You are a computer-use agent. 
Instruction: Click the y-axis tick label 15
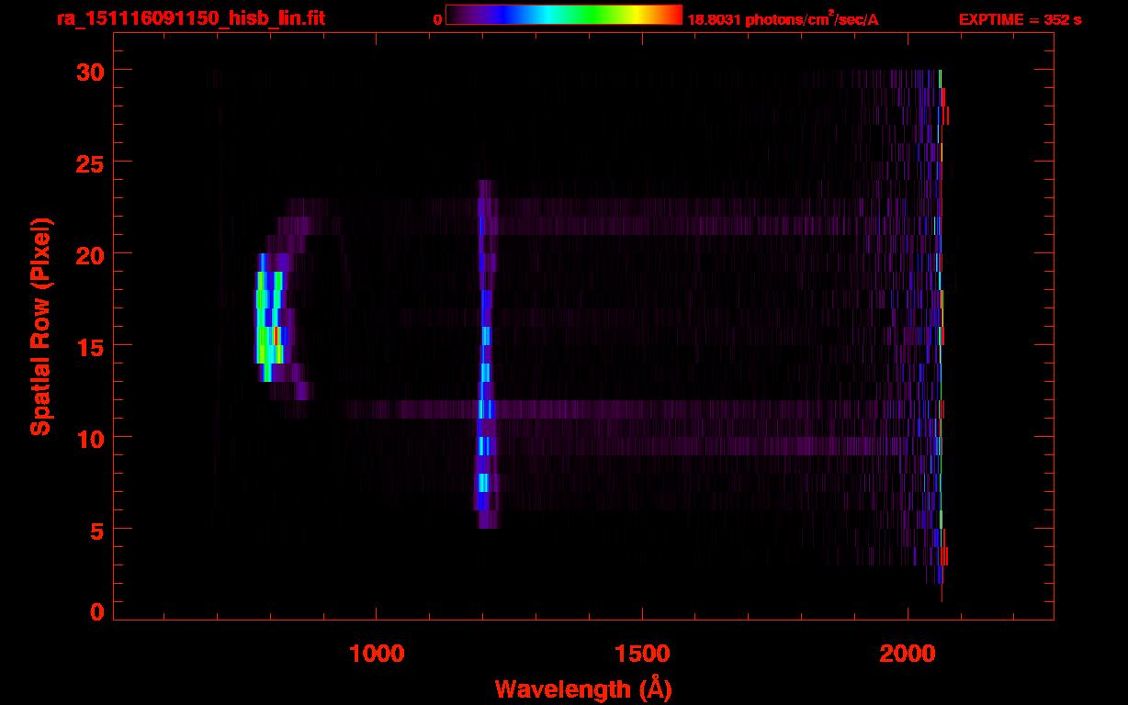[92, 346]
